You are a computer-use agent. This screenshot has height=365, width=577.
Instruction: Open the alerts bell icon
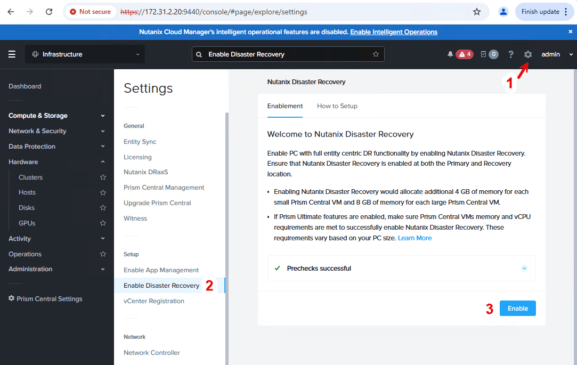tap(450, 54)
